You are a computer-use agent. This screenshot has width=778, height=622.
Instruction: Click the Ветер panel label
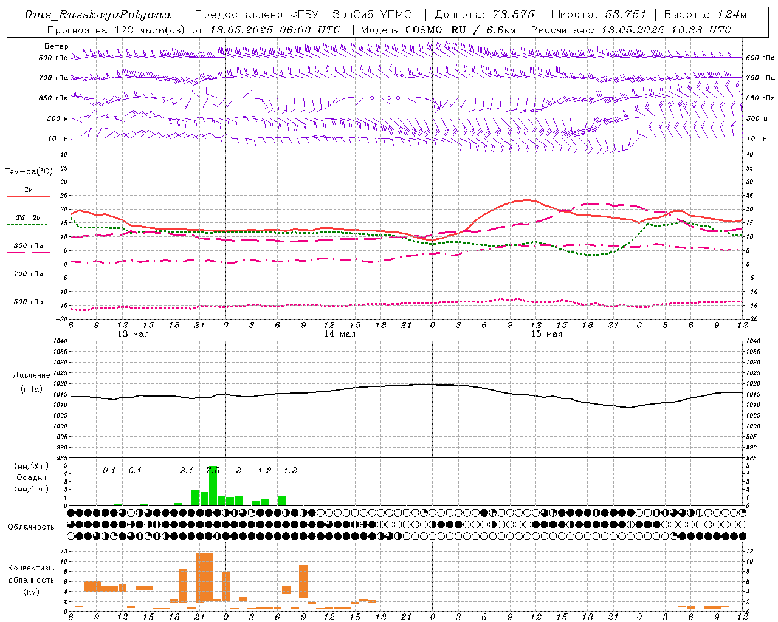click(x=57, y=46)
